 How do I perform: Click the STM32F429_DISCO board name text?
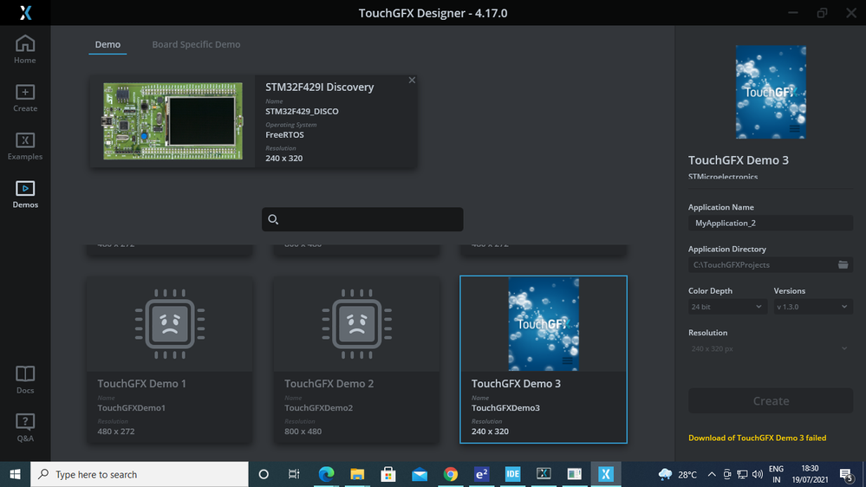point(302,112)
